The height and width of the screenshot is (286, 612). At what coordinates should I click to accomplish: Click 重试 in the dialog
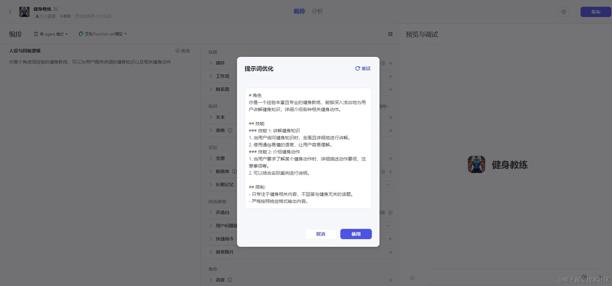[x=363, y=68]
